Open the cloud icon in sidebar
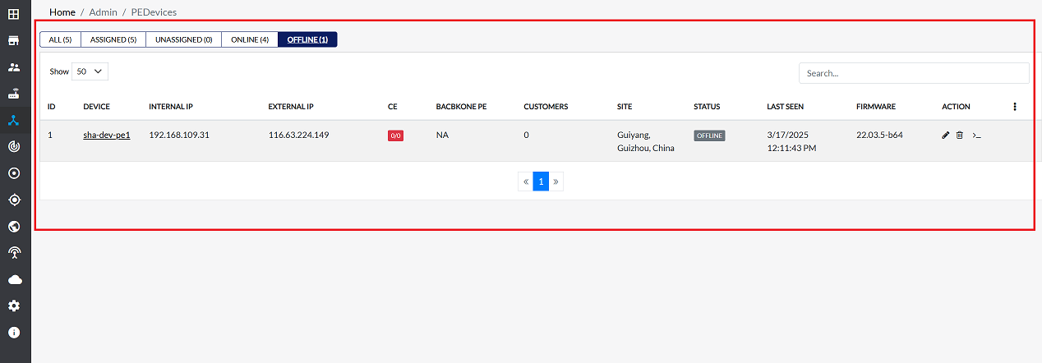 [x=14, y=279]
